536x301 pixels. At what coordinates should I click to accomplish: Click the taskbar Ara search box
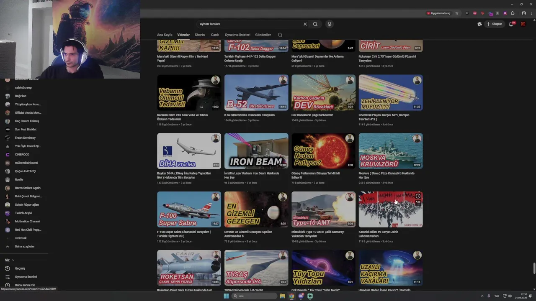point(255,296)
